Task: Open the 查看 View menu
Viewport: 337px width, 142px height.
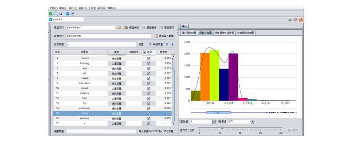Action: (x=82, y=8)
